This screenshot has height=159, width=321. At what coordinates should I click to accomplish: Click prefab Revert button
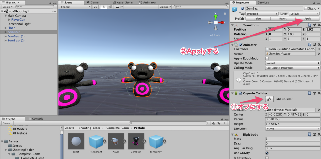click(x=283, y=18)
